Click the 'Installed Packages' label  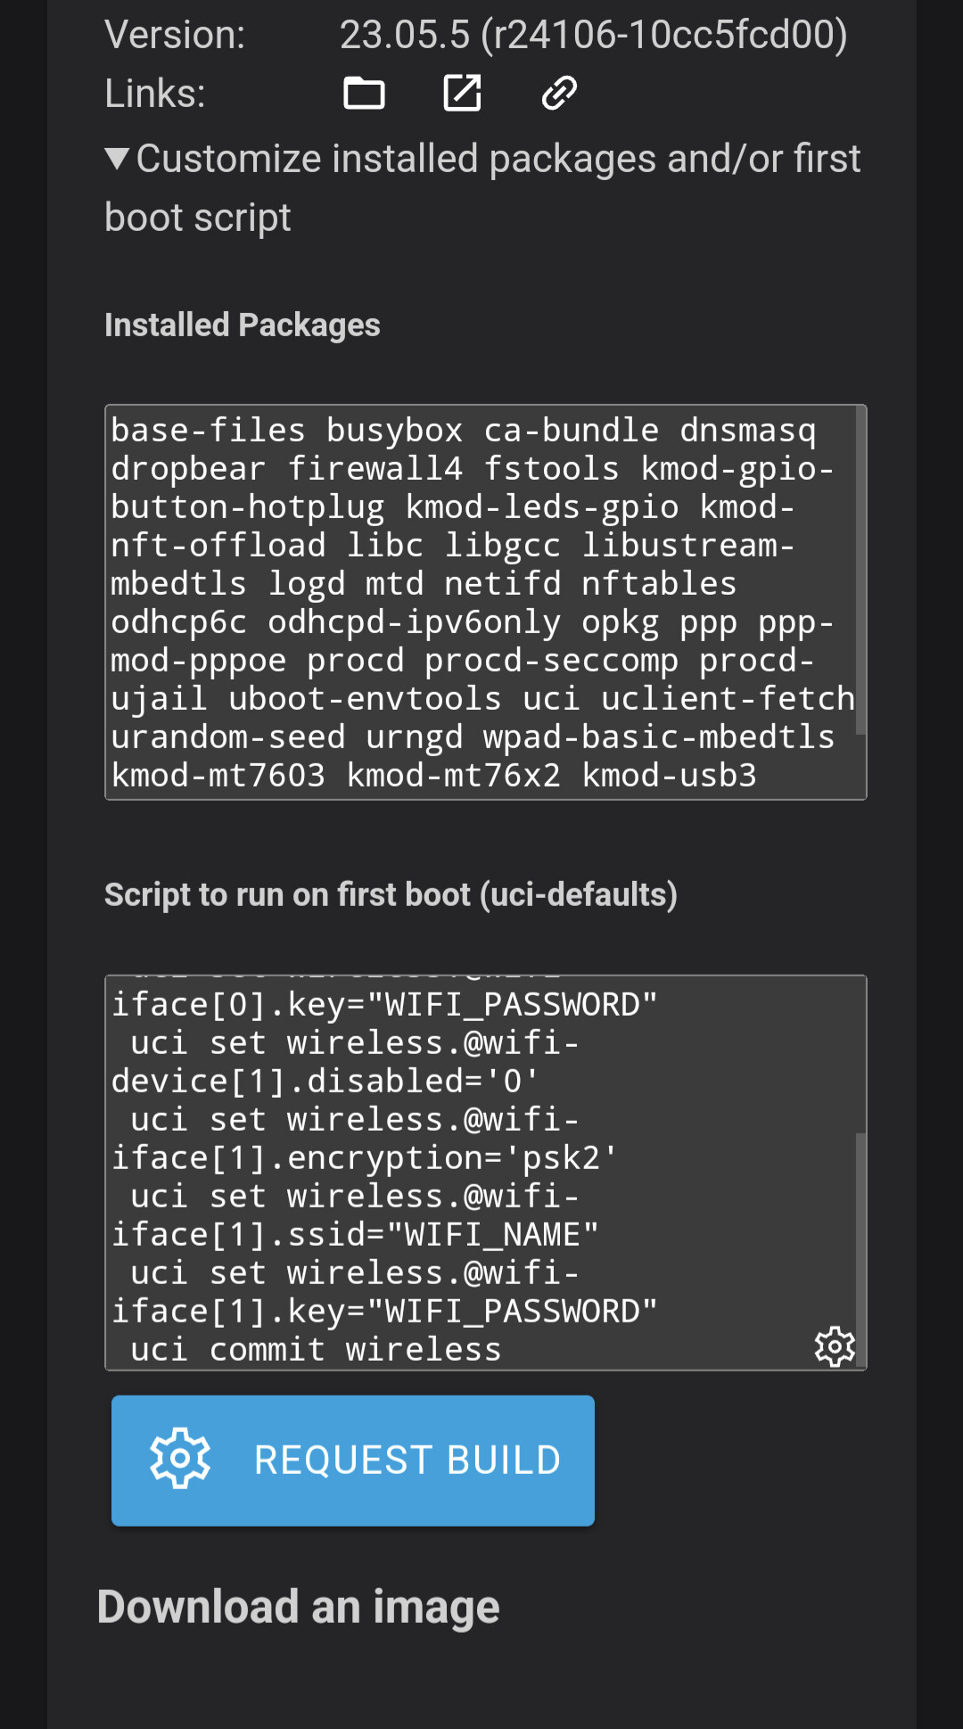click(243, 325)
